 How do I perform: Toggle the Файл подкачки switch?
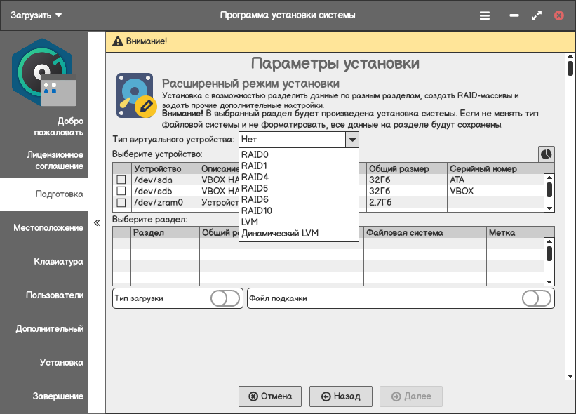coord(537,298)
